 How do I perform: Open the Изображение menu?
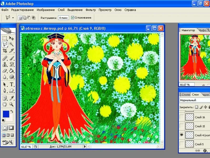pos(46,10)
